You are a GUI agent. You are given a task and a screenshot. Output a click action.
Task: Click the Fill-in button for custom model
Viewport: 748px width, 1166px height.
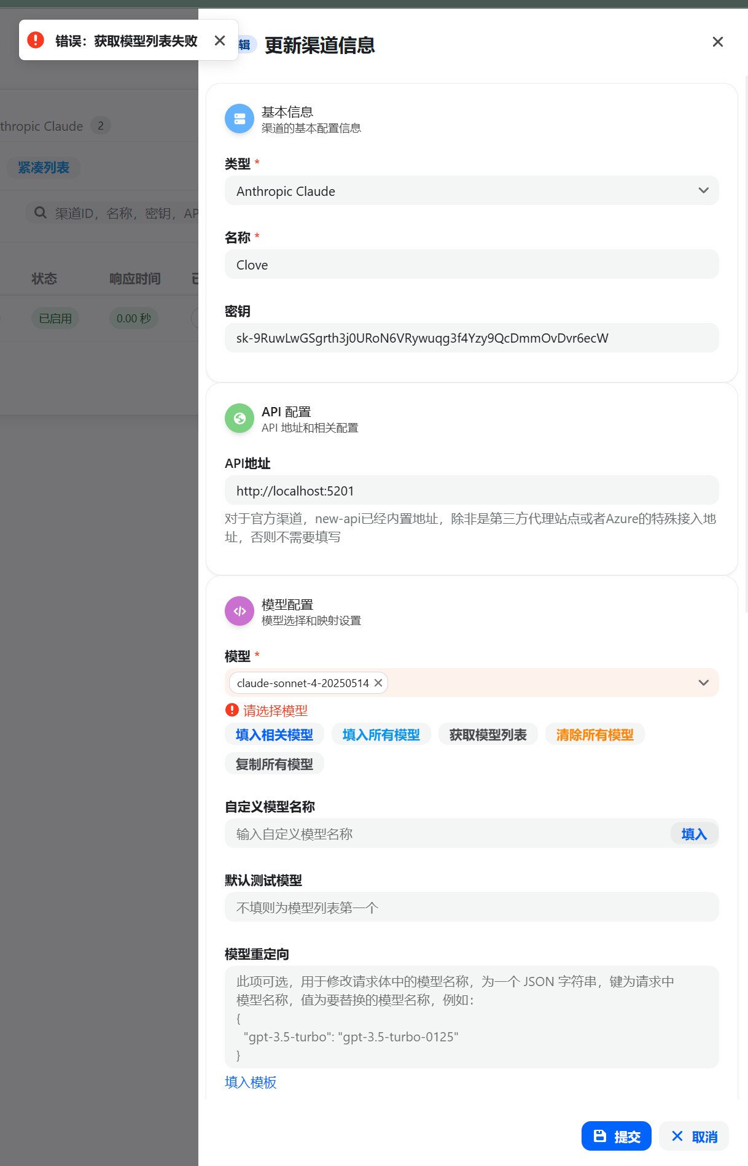pyautogui.click(x=694, y=834)
